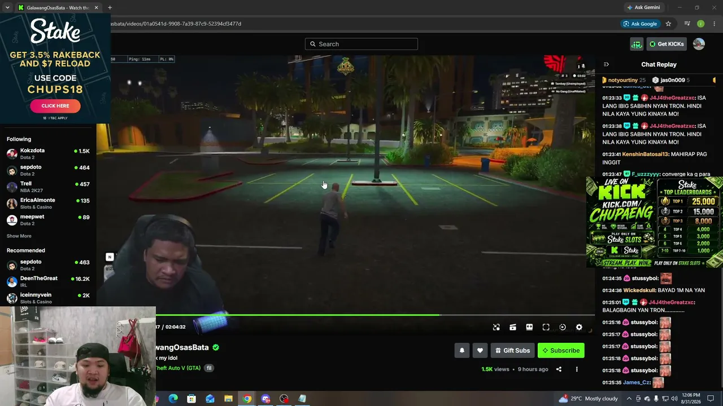This screenshot has width=723, height=406.
Task: Click J4J4theGreatzxc username at 01:23:33
Action: pos(673,98)
